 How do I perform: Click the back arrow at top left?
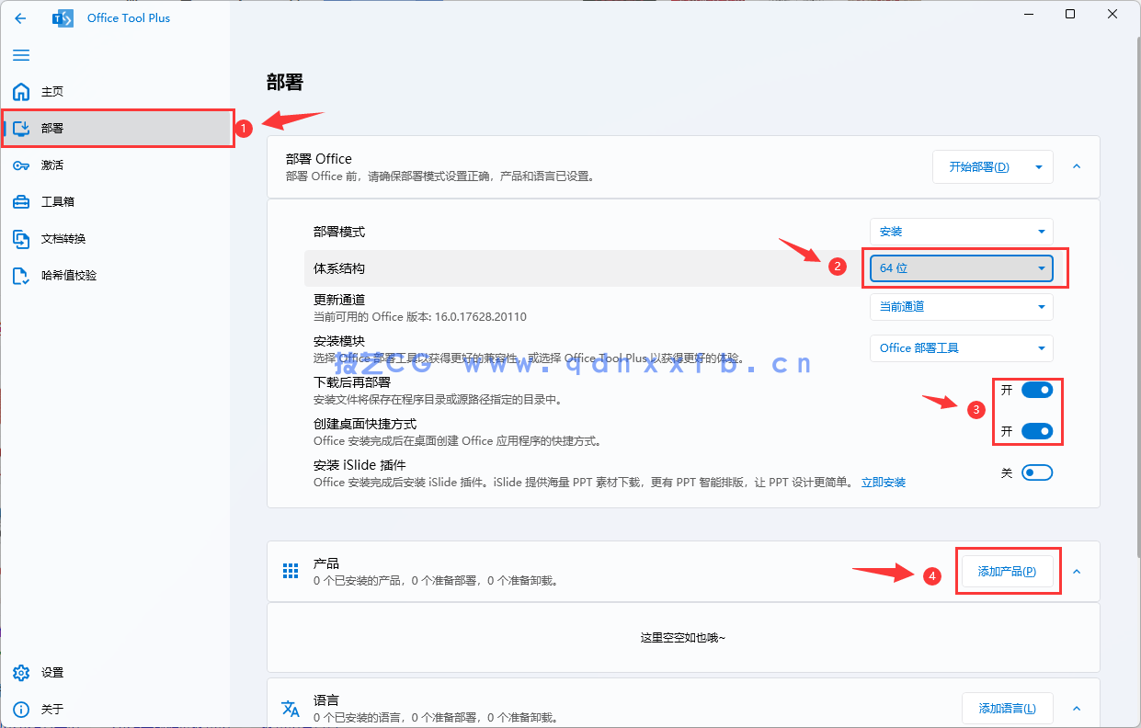click(20, 17)
